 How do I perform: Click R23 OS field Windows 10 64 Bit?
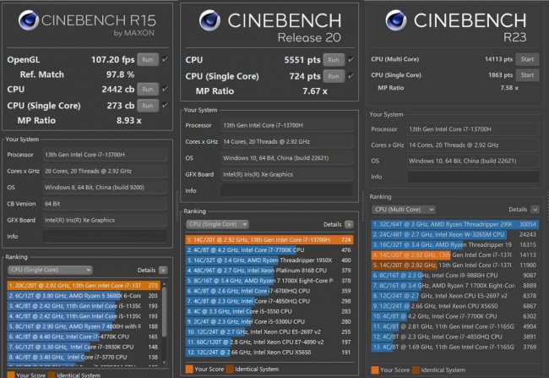coord(473,161)
